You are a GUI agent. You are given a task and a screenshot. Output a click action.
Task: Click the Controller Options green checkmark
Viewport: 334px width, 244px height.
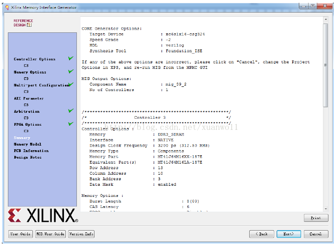click(x=71, y=58)
